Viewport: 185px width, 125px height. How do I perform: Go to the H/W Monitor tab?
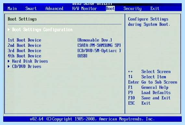(x=84, y=9)
